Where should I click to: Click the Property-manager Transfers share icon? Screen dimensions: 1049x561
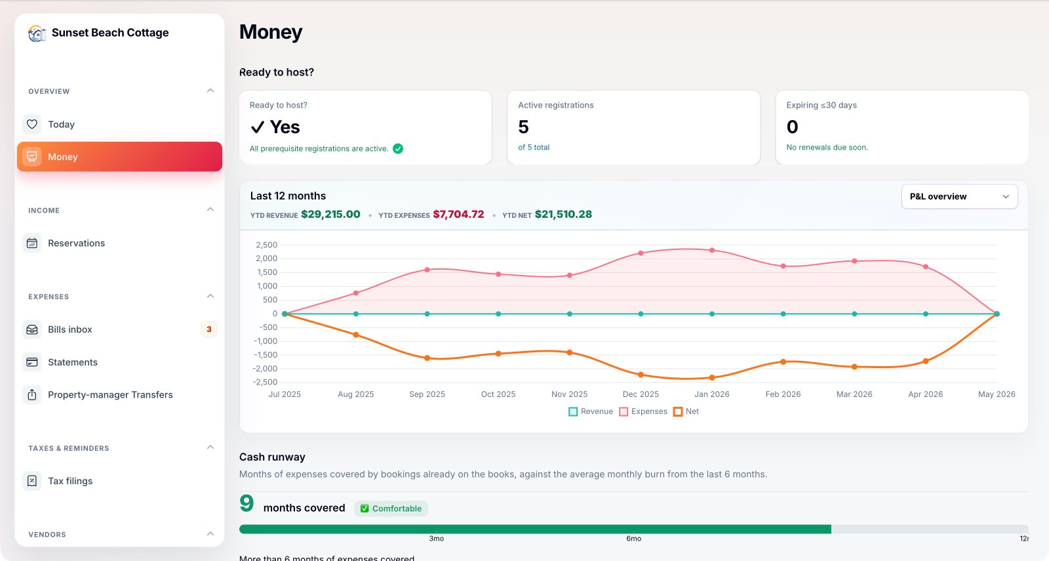(x=32, y=394)
